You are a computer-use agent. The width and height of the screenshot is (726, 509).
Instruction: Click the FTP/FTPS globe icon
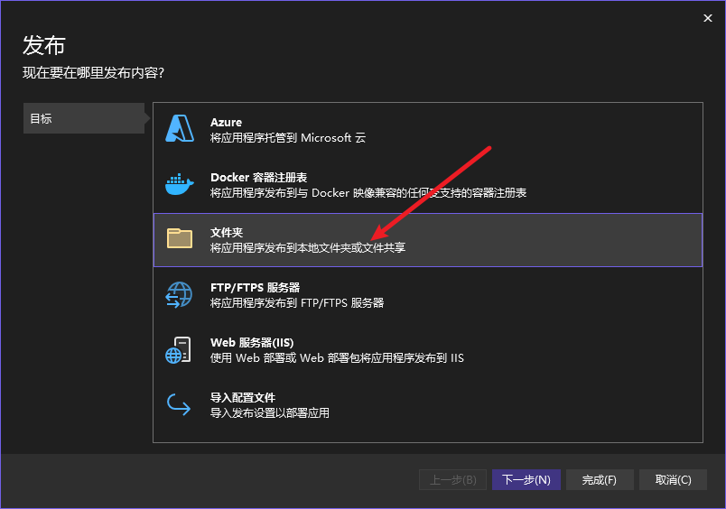click(179, 294)
